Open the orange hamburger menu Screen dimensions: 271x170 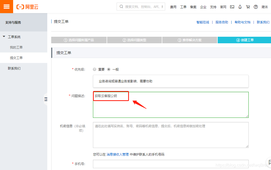[x=7, y=7]
